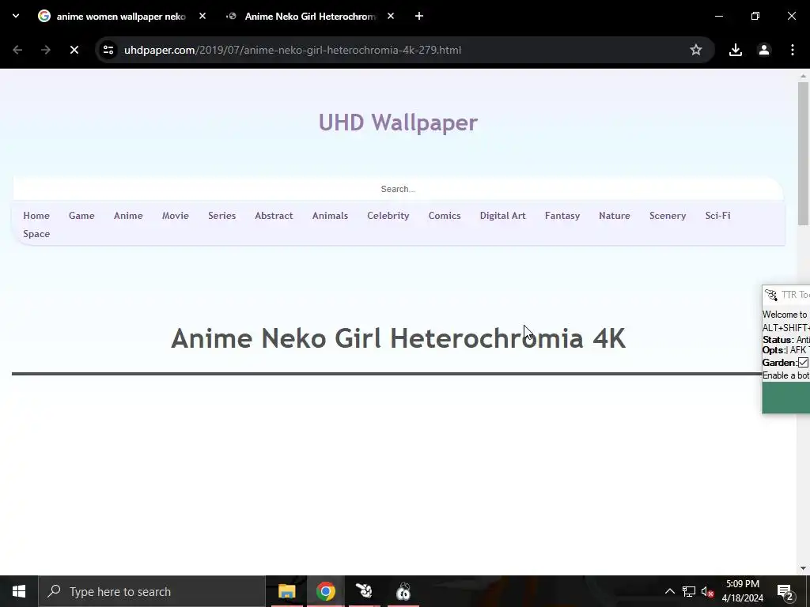The height and width of the screenshot is (607, 810).
Task: Close the Anime Neko Girl Heterochromia tab
Action: tap(391, 17)
